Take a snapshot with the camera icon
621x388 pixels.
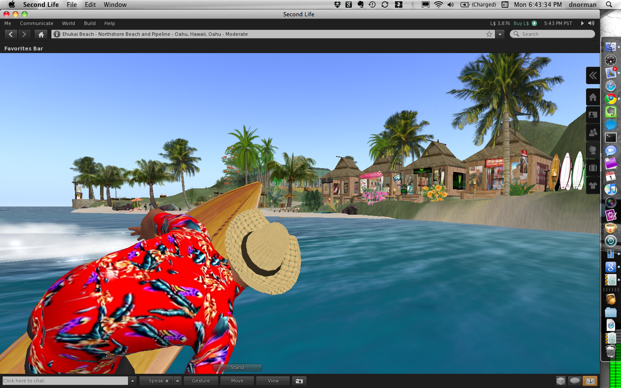click(x=299, y=381)
